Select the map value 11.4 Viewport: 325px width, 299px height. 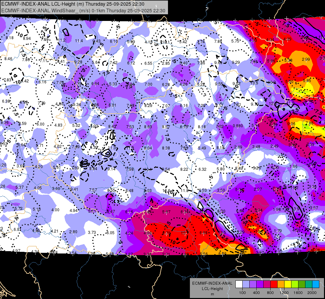(x=79, y=41)
